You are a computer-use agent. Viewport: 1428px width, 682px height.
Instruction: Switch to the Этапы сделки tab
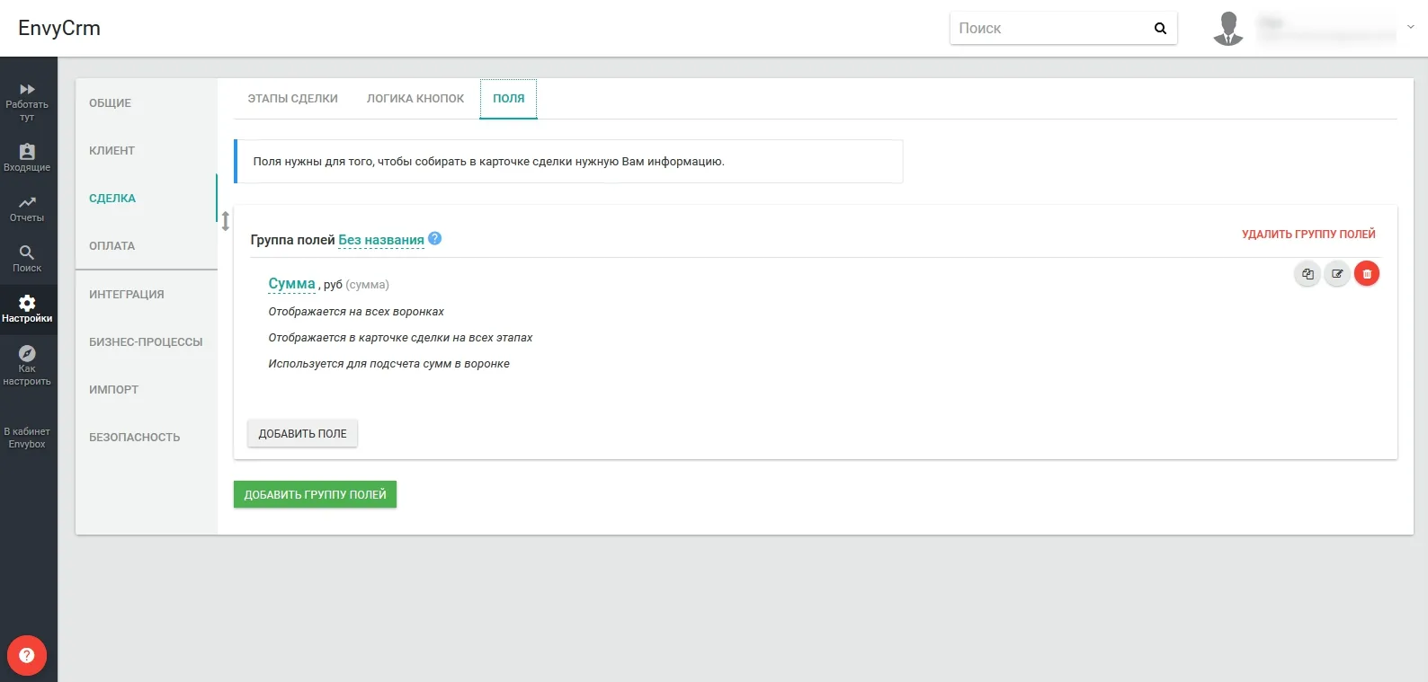293,99
